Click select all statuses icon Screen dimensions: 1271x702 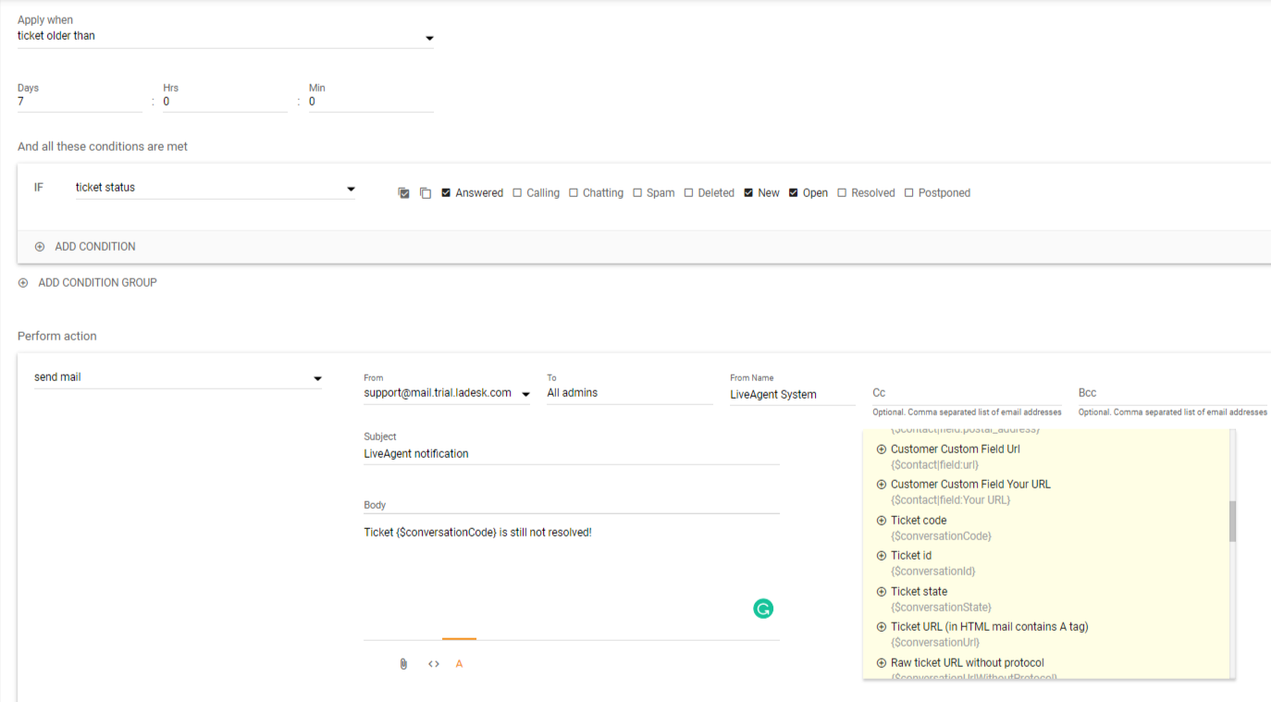click(x=404, y=193)
